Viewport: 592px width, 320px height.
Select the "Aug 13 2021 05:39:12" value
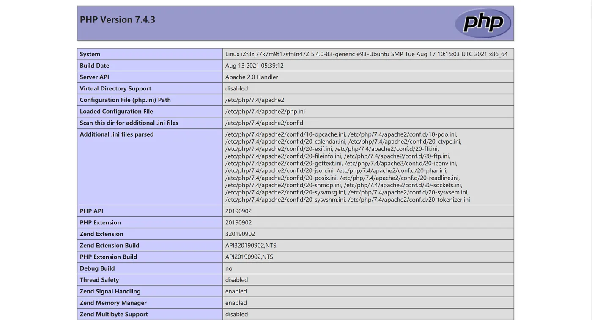pyautogui.click(x=255, y=66)
